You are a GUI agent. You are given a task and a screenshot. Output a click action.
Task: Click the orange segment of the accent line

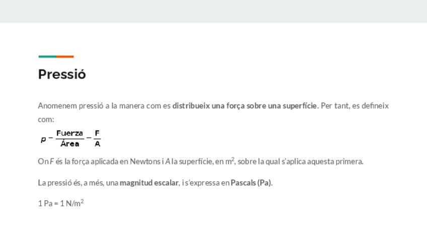(x=65, y=56)
